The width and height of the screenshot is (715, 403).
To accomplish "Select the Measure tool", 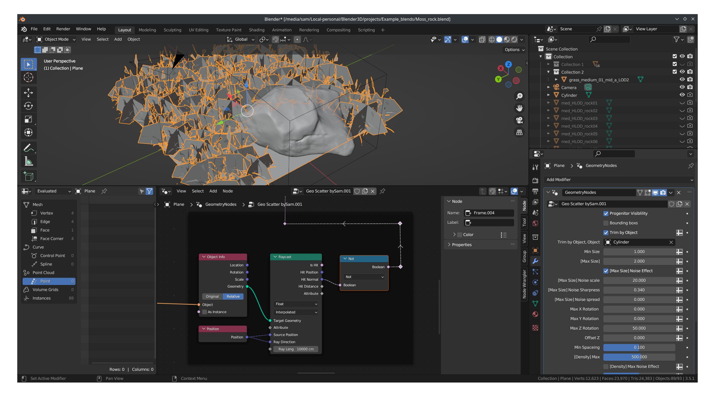I will tap(28, 161).
